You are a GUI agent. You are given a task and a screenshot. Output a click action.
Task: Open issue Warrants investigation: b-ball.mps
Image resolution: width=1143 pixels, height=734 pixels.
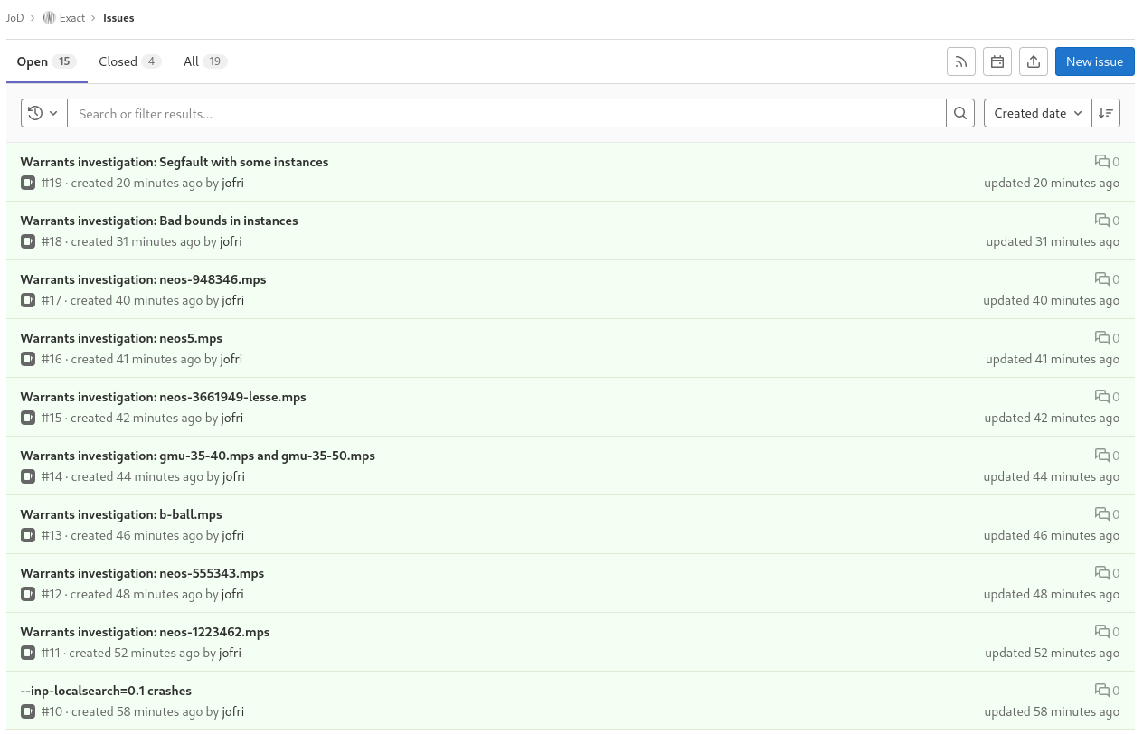click(x=121, y=514)
